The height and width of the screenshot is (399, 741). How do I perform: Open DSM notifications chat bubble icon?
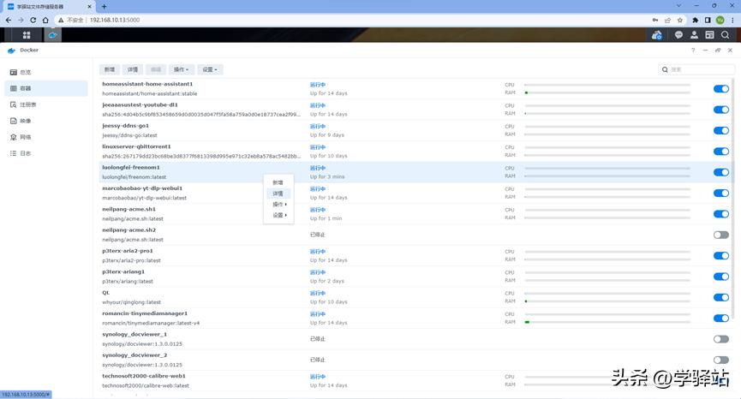tap(678, 35)
